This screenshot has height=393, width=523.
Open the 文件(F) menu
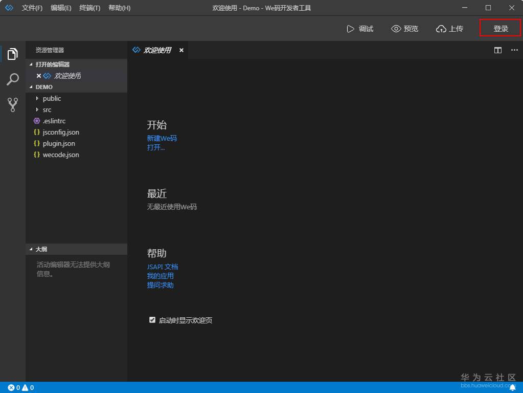[32, 8]
